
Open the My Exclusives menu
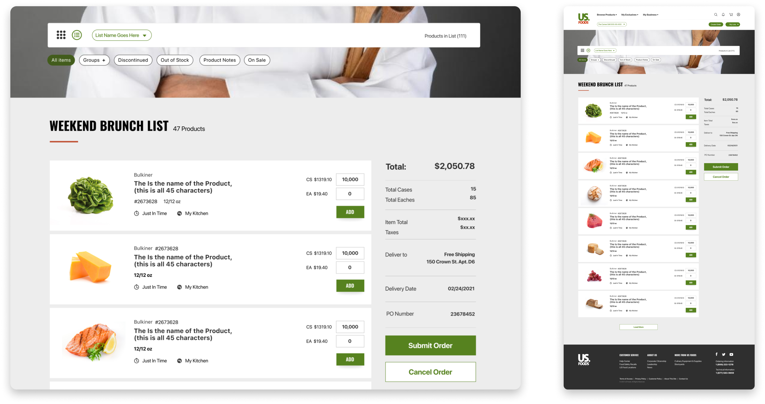[x=630, y=15]
